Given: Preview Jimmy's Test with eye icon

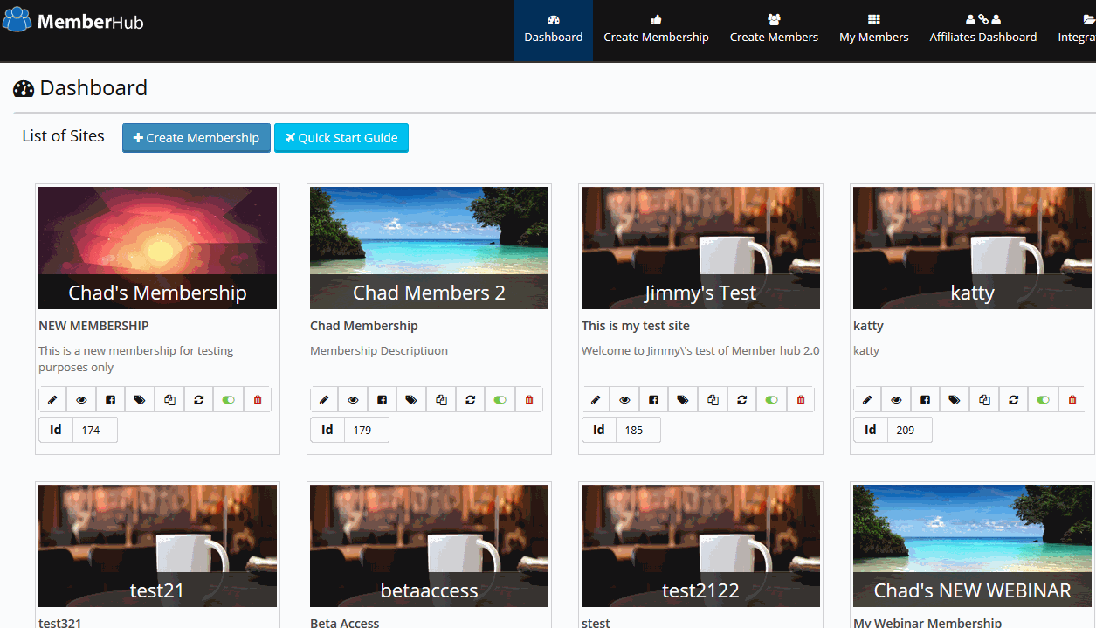Looking at the screenshot, I should click(x=625, y=399).
